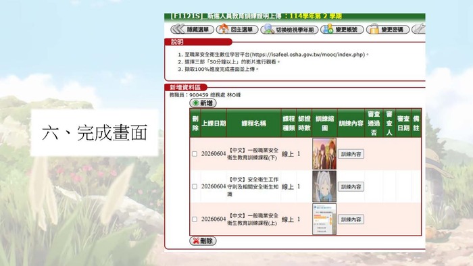
Task: Click the 審查通過否 column header
Action: (x=374, y=123)
